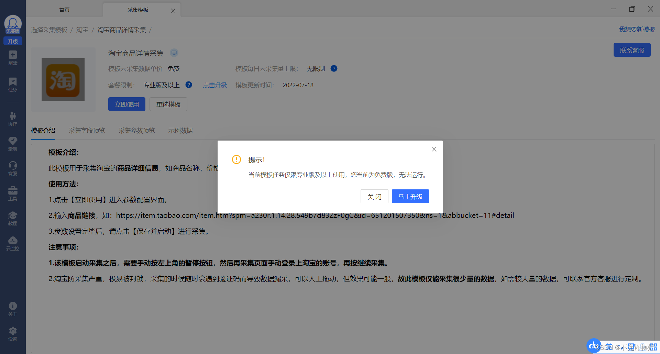Click the 专业版及以上 plan restriction text
The image size is (660, 354).
point(162,85)
